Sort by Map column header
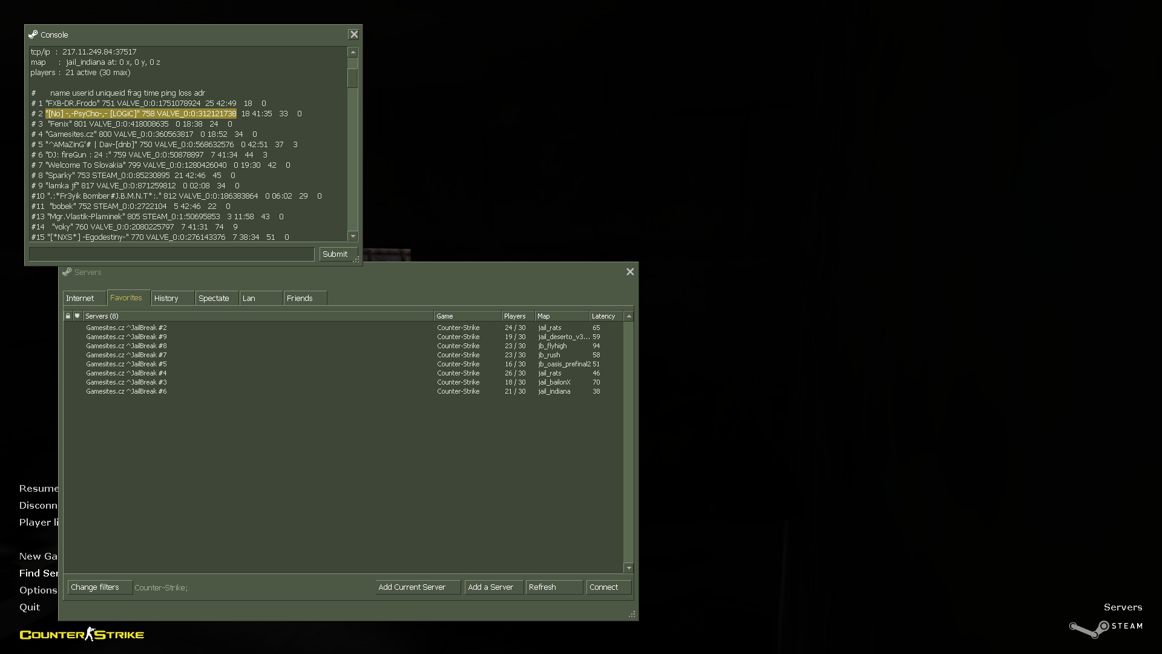The image size is (1162, 654). click(x=562, y=316)
